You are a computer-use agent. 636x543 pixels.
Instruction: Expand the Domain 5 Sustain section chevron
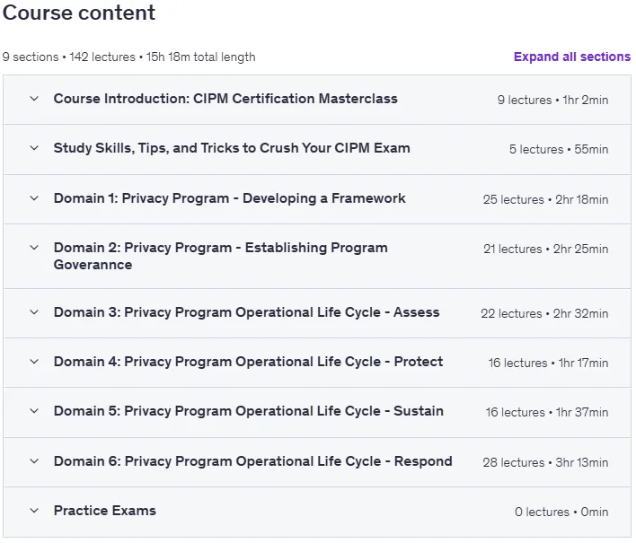34,411
